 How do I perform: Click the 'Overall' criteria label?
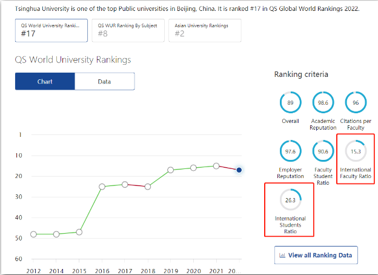pyautogui.click(x=290, y=121)
